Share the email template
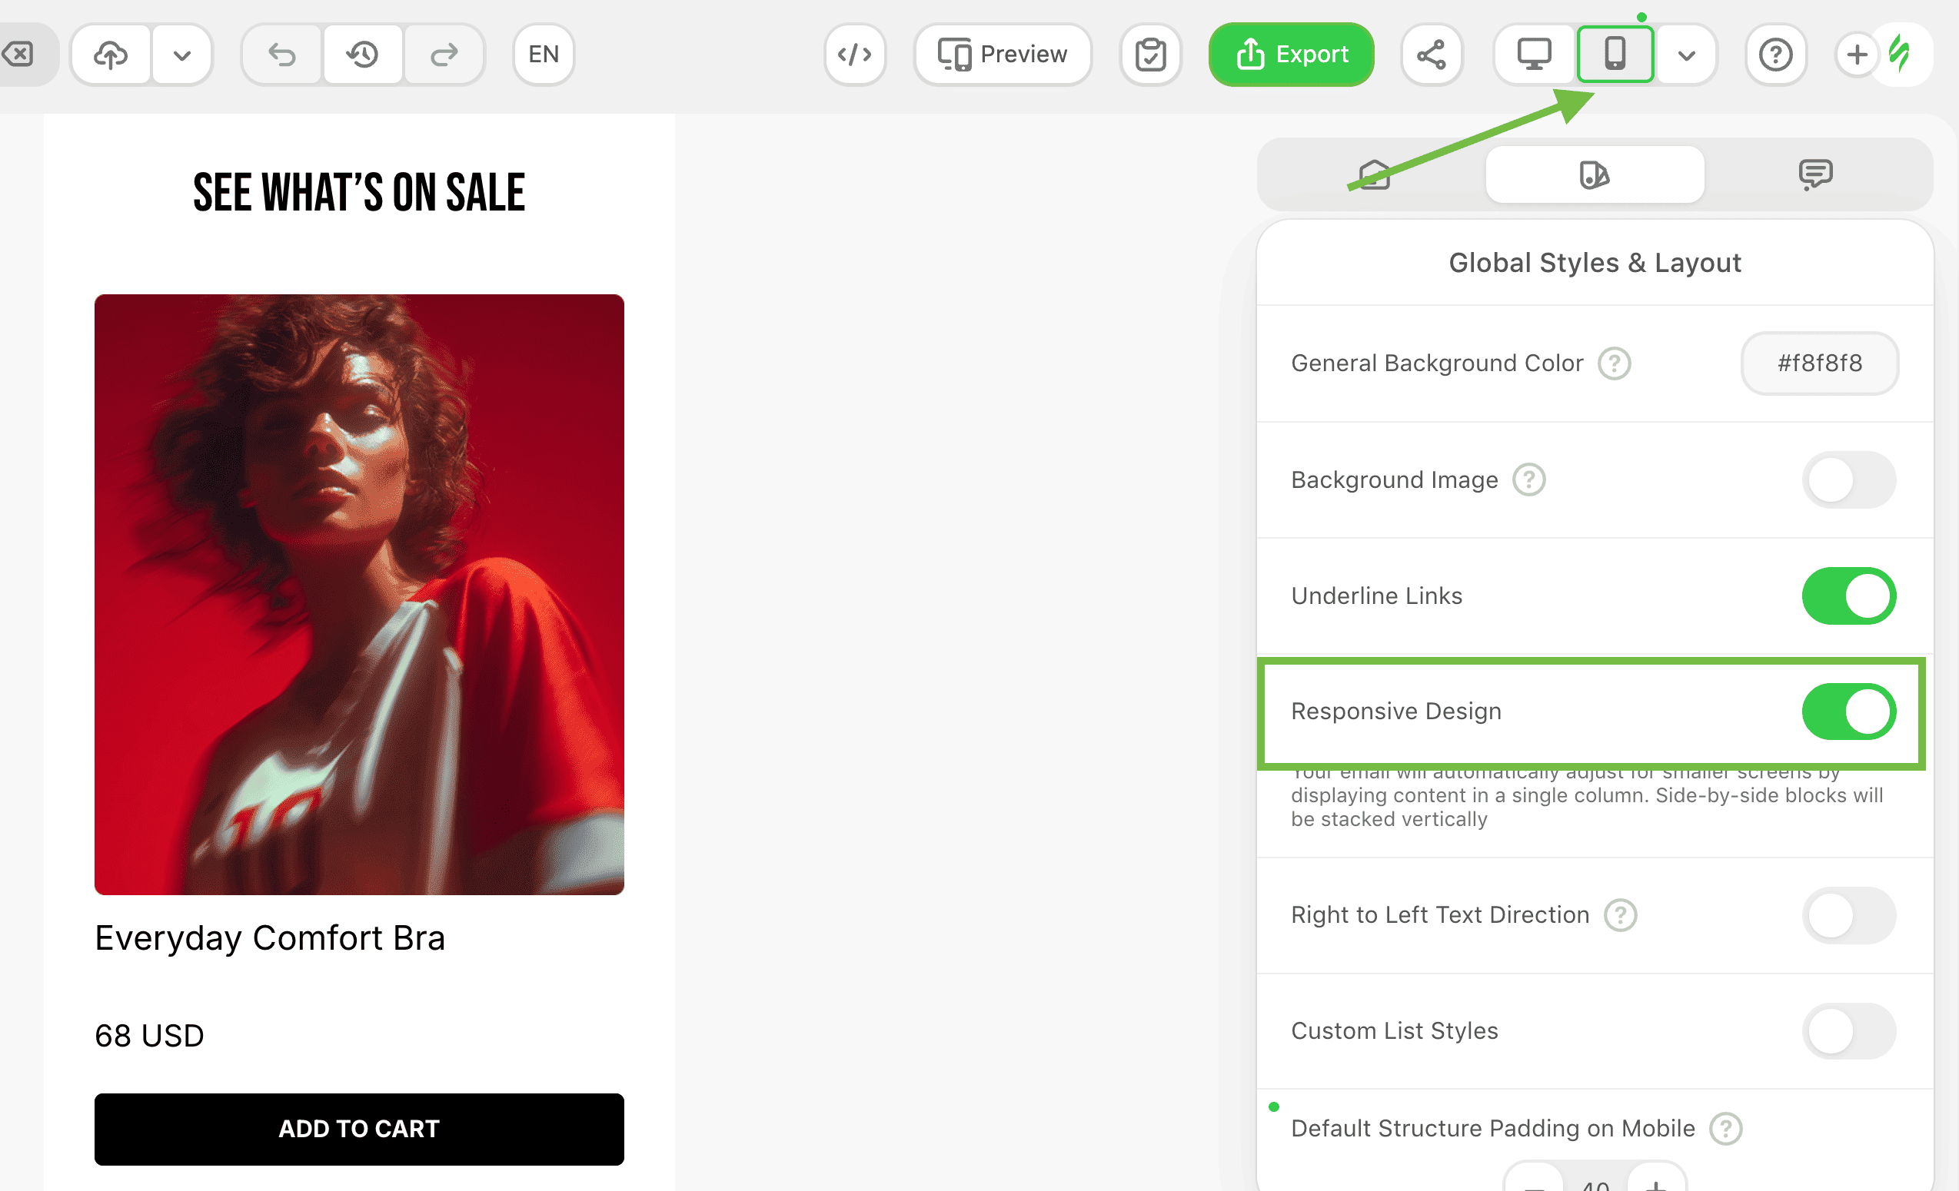The height and width of the screenshot is (1191, 1959). click(x=1432, y=54)
